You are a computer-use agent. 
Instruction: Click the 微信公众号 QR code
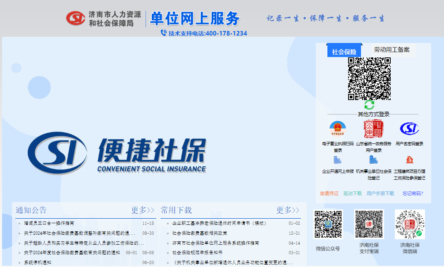(x=328, y=224)
